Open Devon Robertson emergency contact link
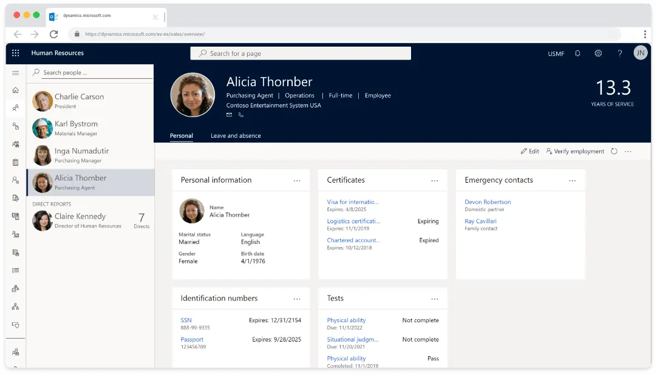The width and height of the screenshot is (657, 375). 488,202
